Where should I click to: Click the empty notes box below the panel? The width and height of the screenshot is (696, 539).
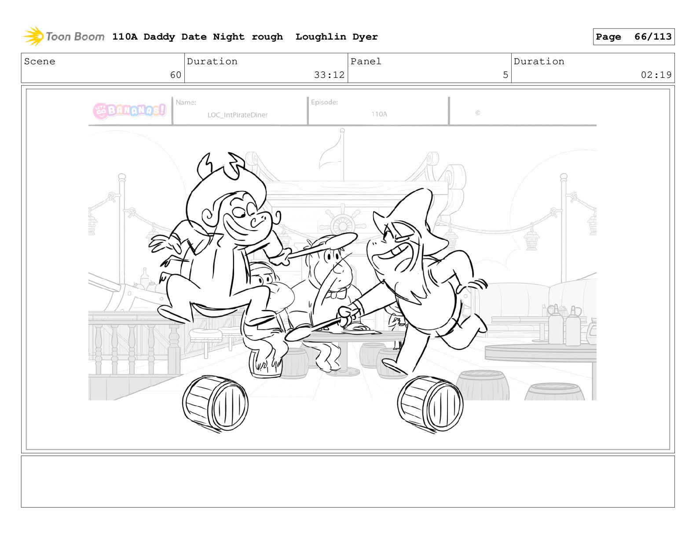click(348, 481)
